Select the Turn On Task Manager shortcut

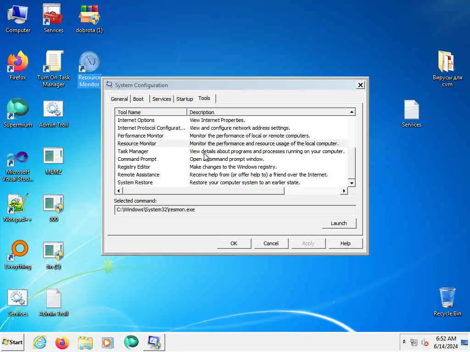click(x=53, y=69)
